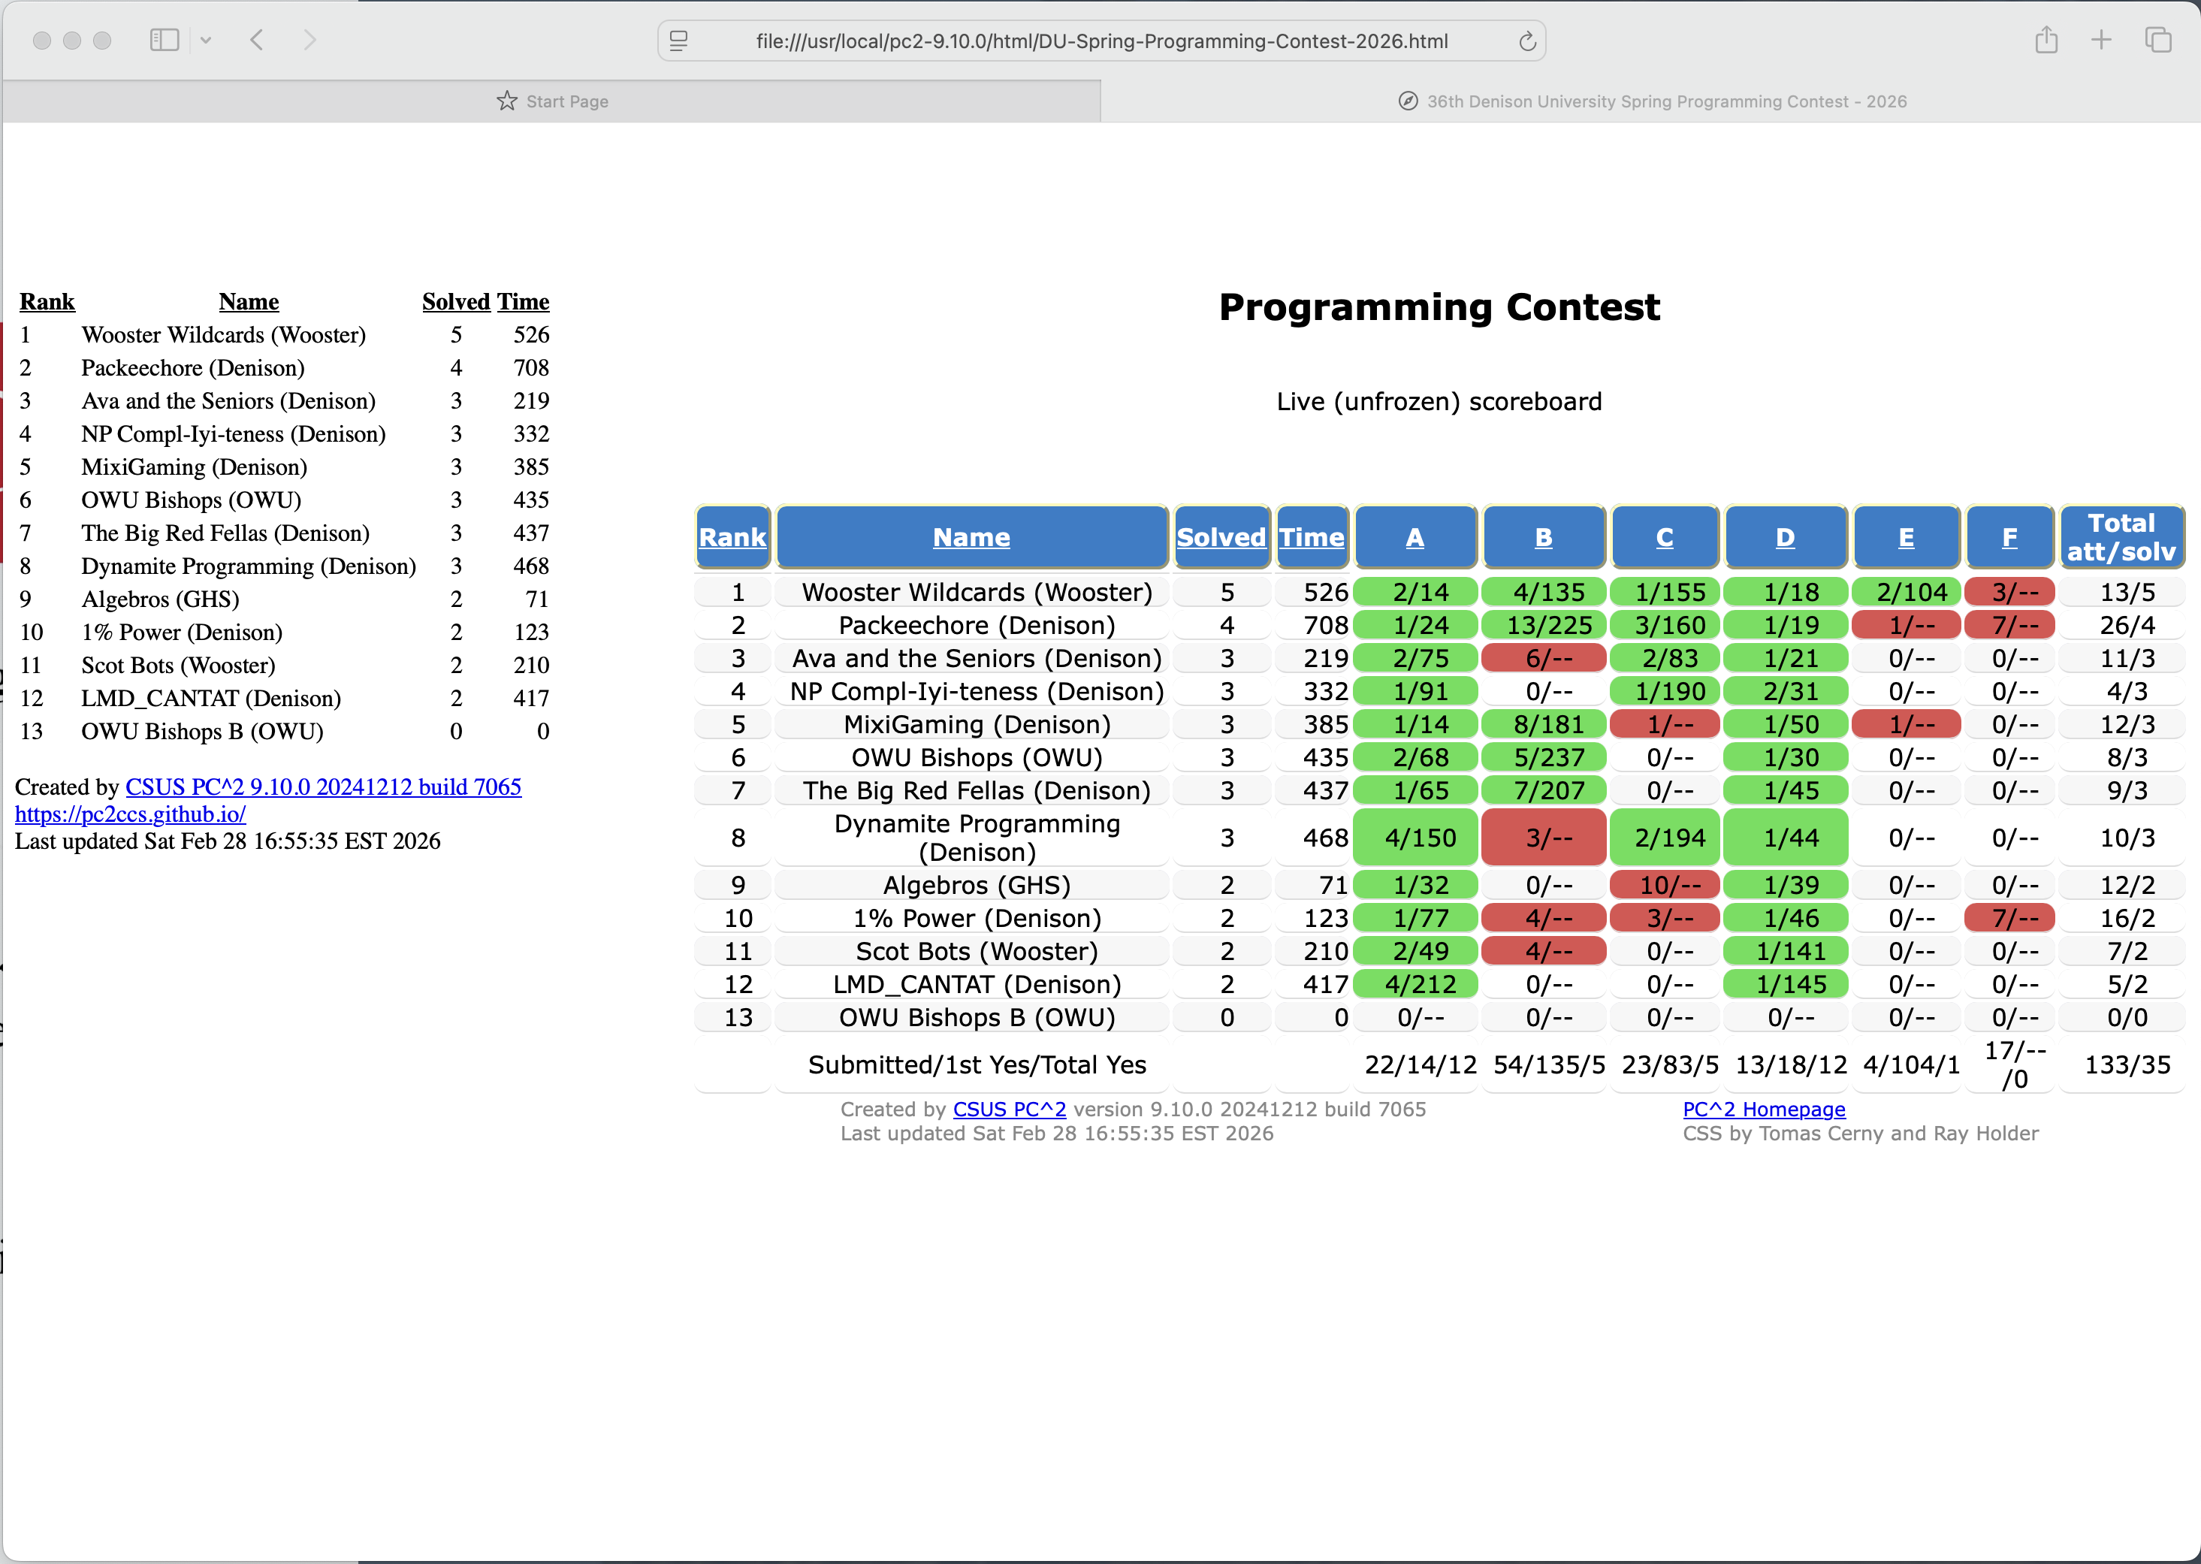The height and width of the screenshot is (1564, 2201).
Task: Click problem F column header
Action: (2009, 537)
